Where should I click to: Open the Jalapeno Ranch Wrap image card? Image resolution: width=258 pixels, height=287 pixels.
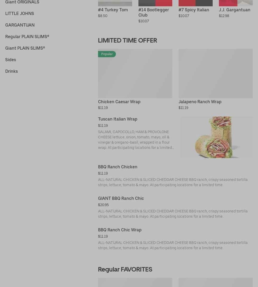coord(216,74)
